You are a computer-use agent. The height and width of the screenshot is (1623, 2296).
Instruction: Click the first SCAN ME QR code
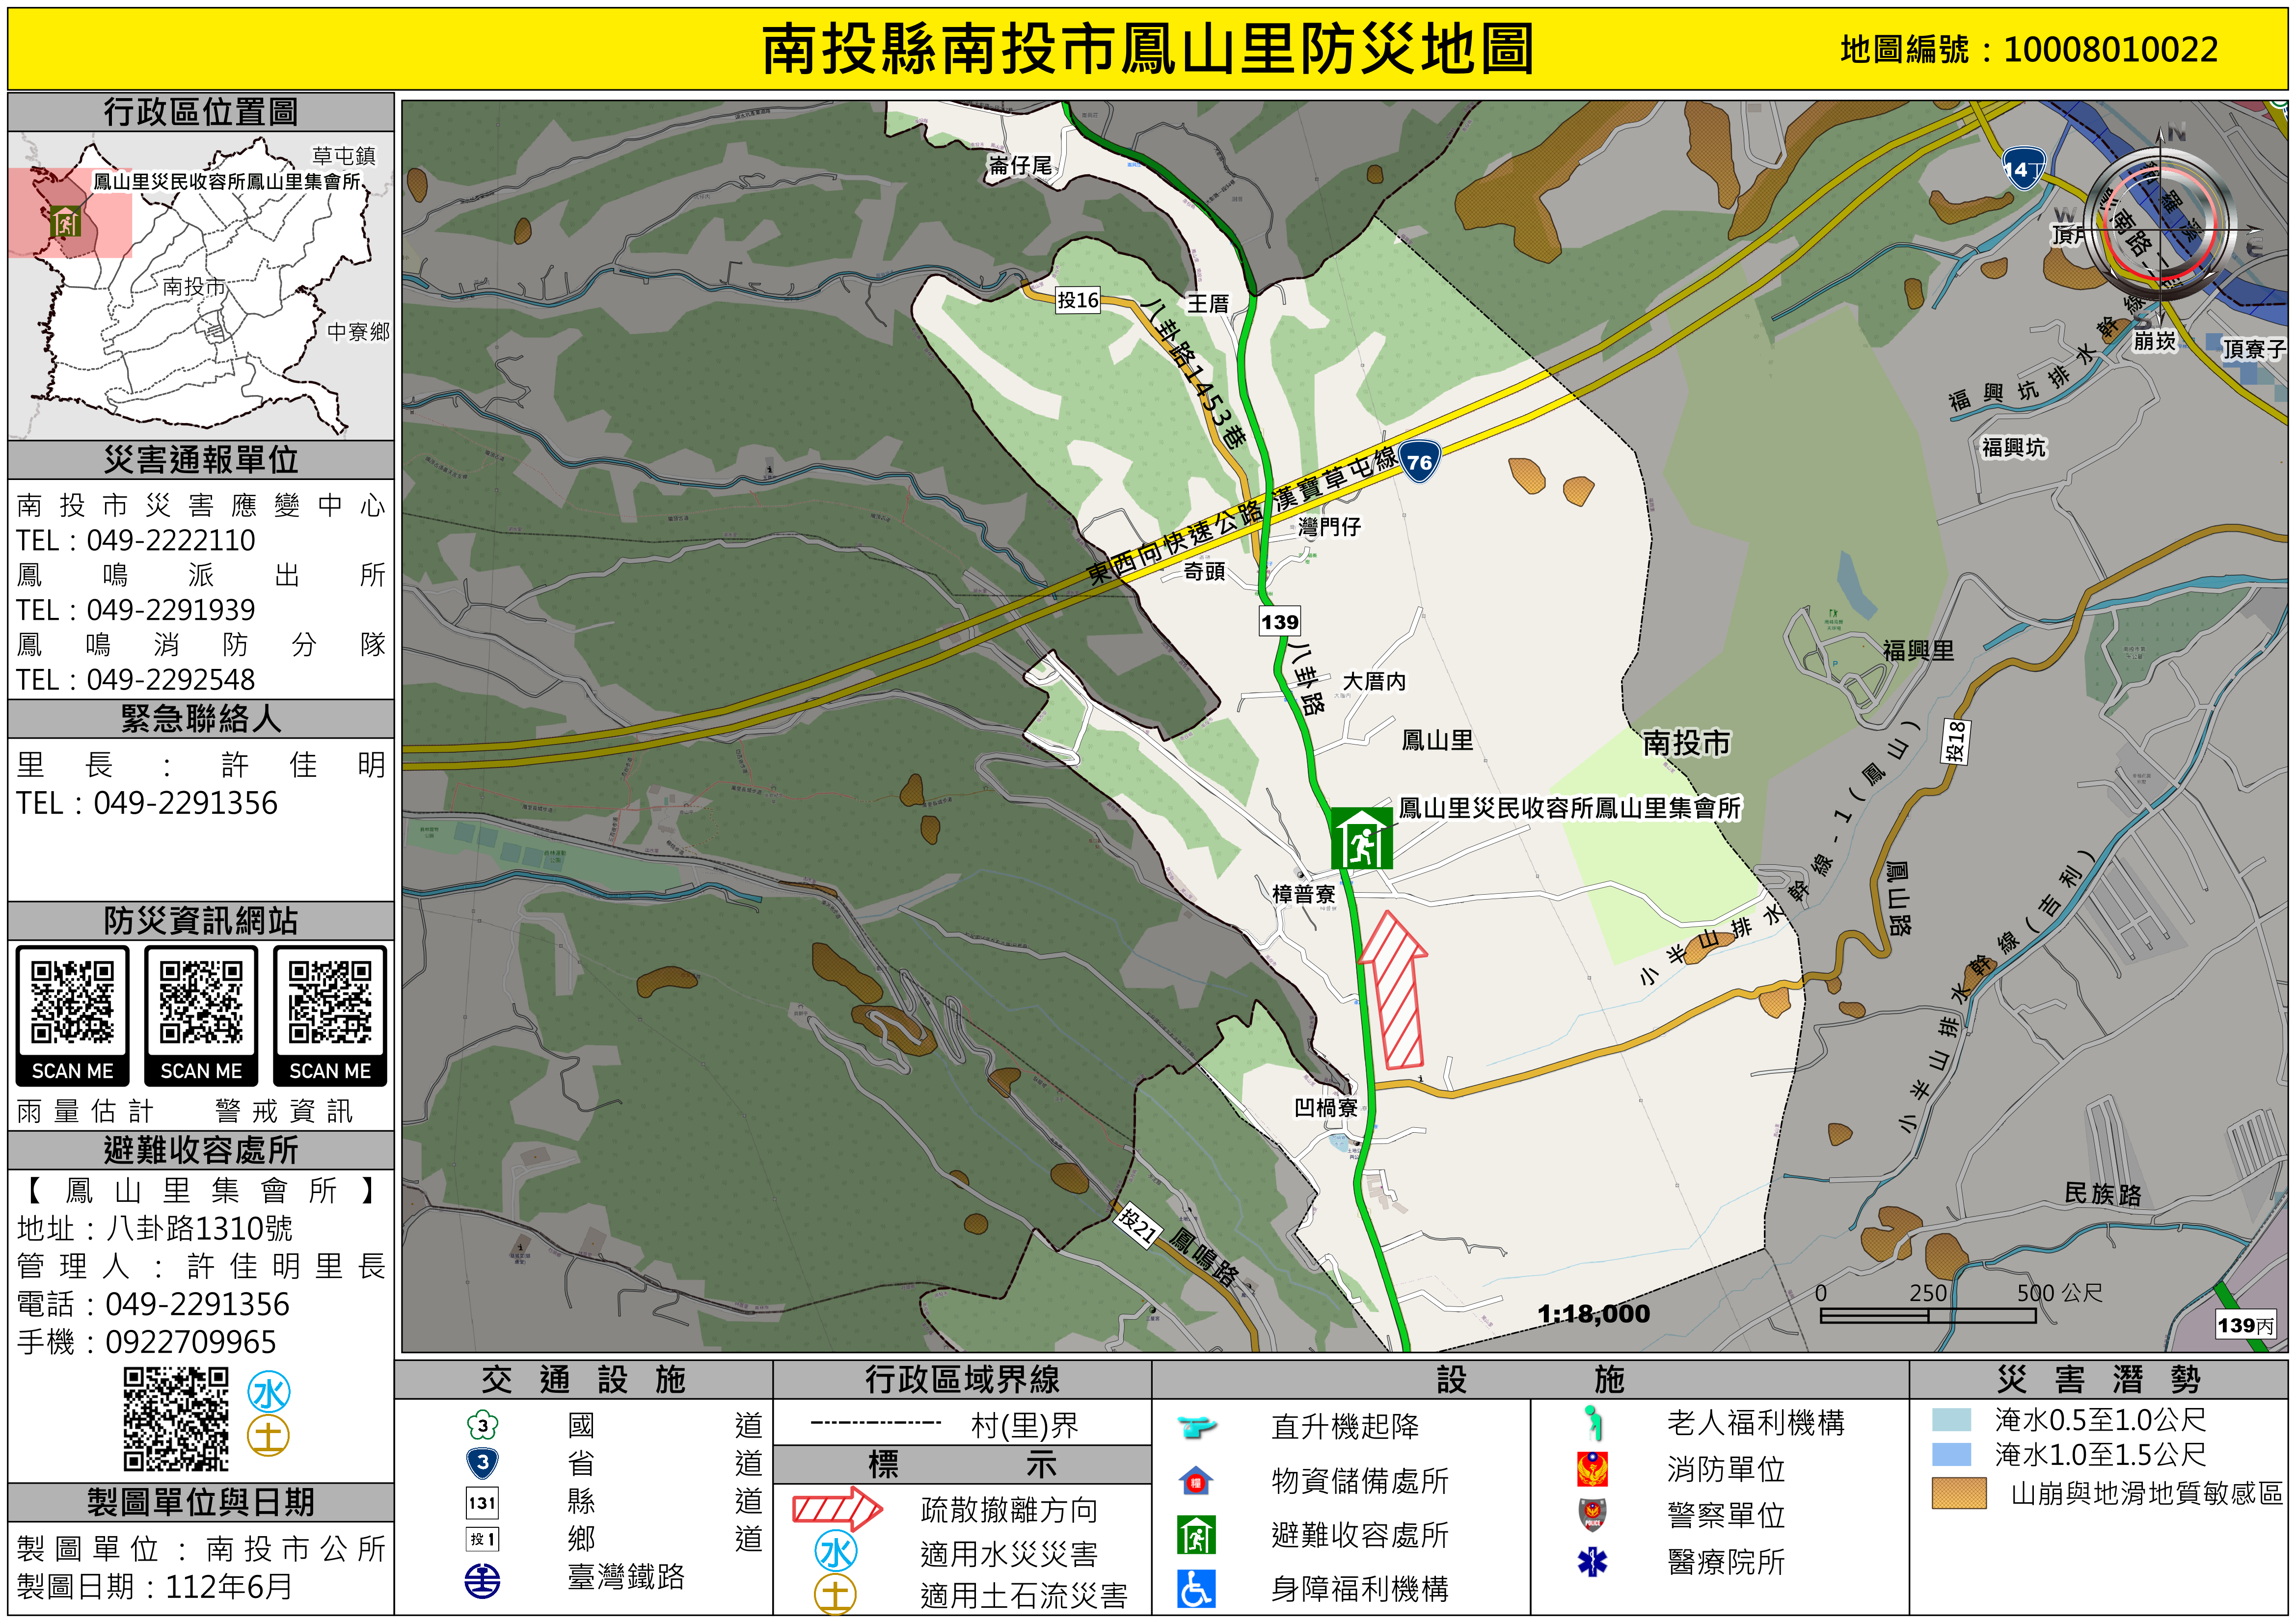(72, 1003)
